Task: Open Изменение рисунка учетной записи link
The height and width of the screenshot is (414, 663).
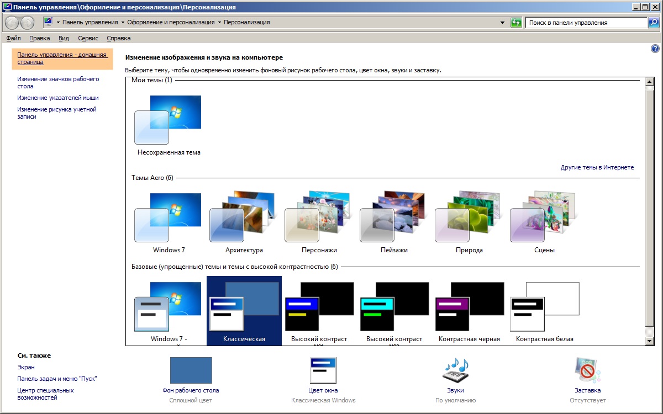Action: [x=57, y=113]
